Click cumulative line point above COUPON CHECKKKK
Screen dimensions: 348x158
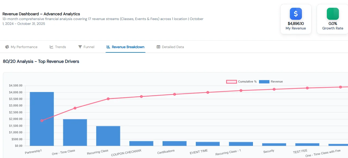[141, 97]
